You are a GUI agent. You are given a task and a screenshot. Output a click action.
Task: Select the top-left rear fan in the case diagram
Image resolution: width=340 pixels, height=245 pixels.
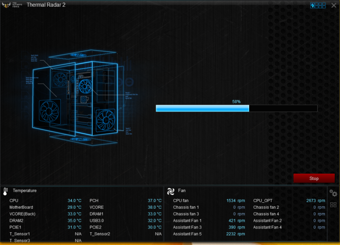click(59, 79)
